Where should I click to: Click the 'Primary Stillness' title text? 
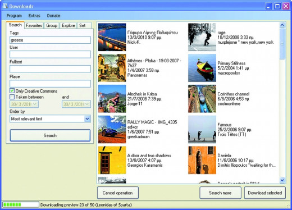click(231, 63)
